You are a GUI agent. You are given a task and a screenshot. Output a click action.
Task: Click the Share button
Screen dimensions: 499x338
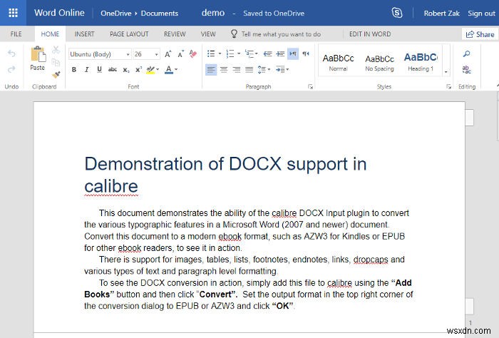point(480,34)
